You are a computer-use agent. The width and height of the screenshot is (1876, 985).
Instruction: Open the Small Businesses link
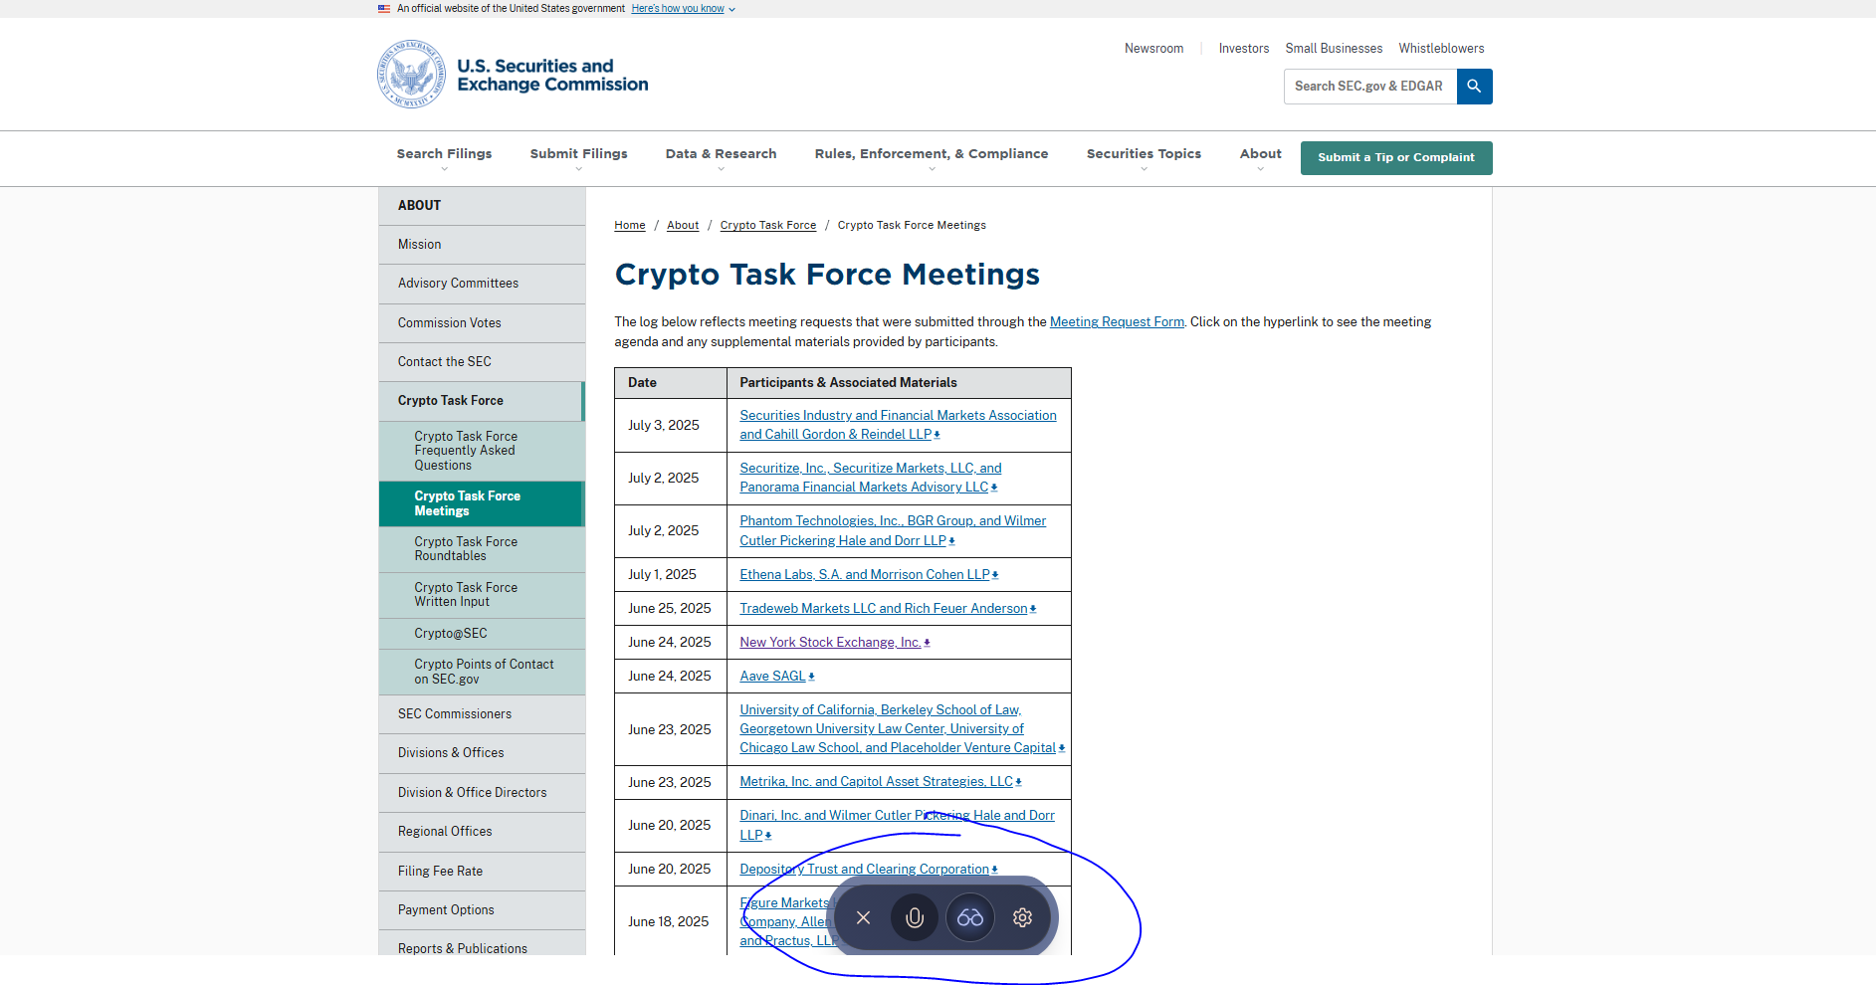(x=1334, y=49)
